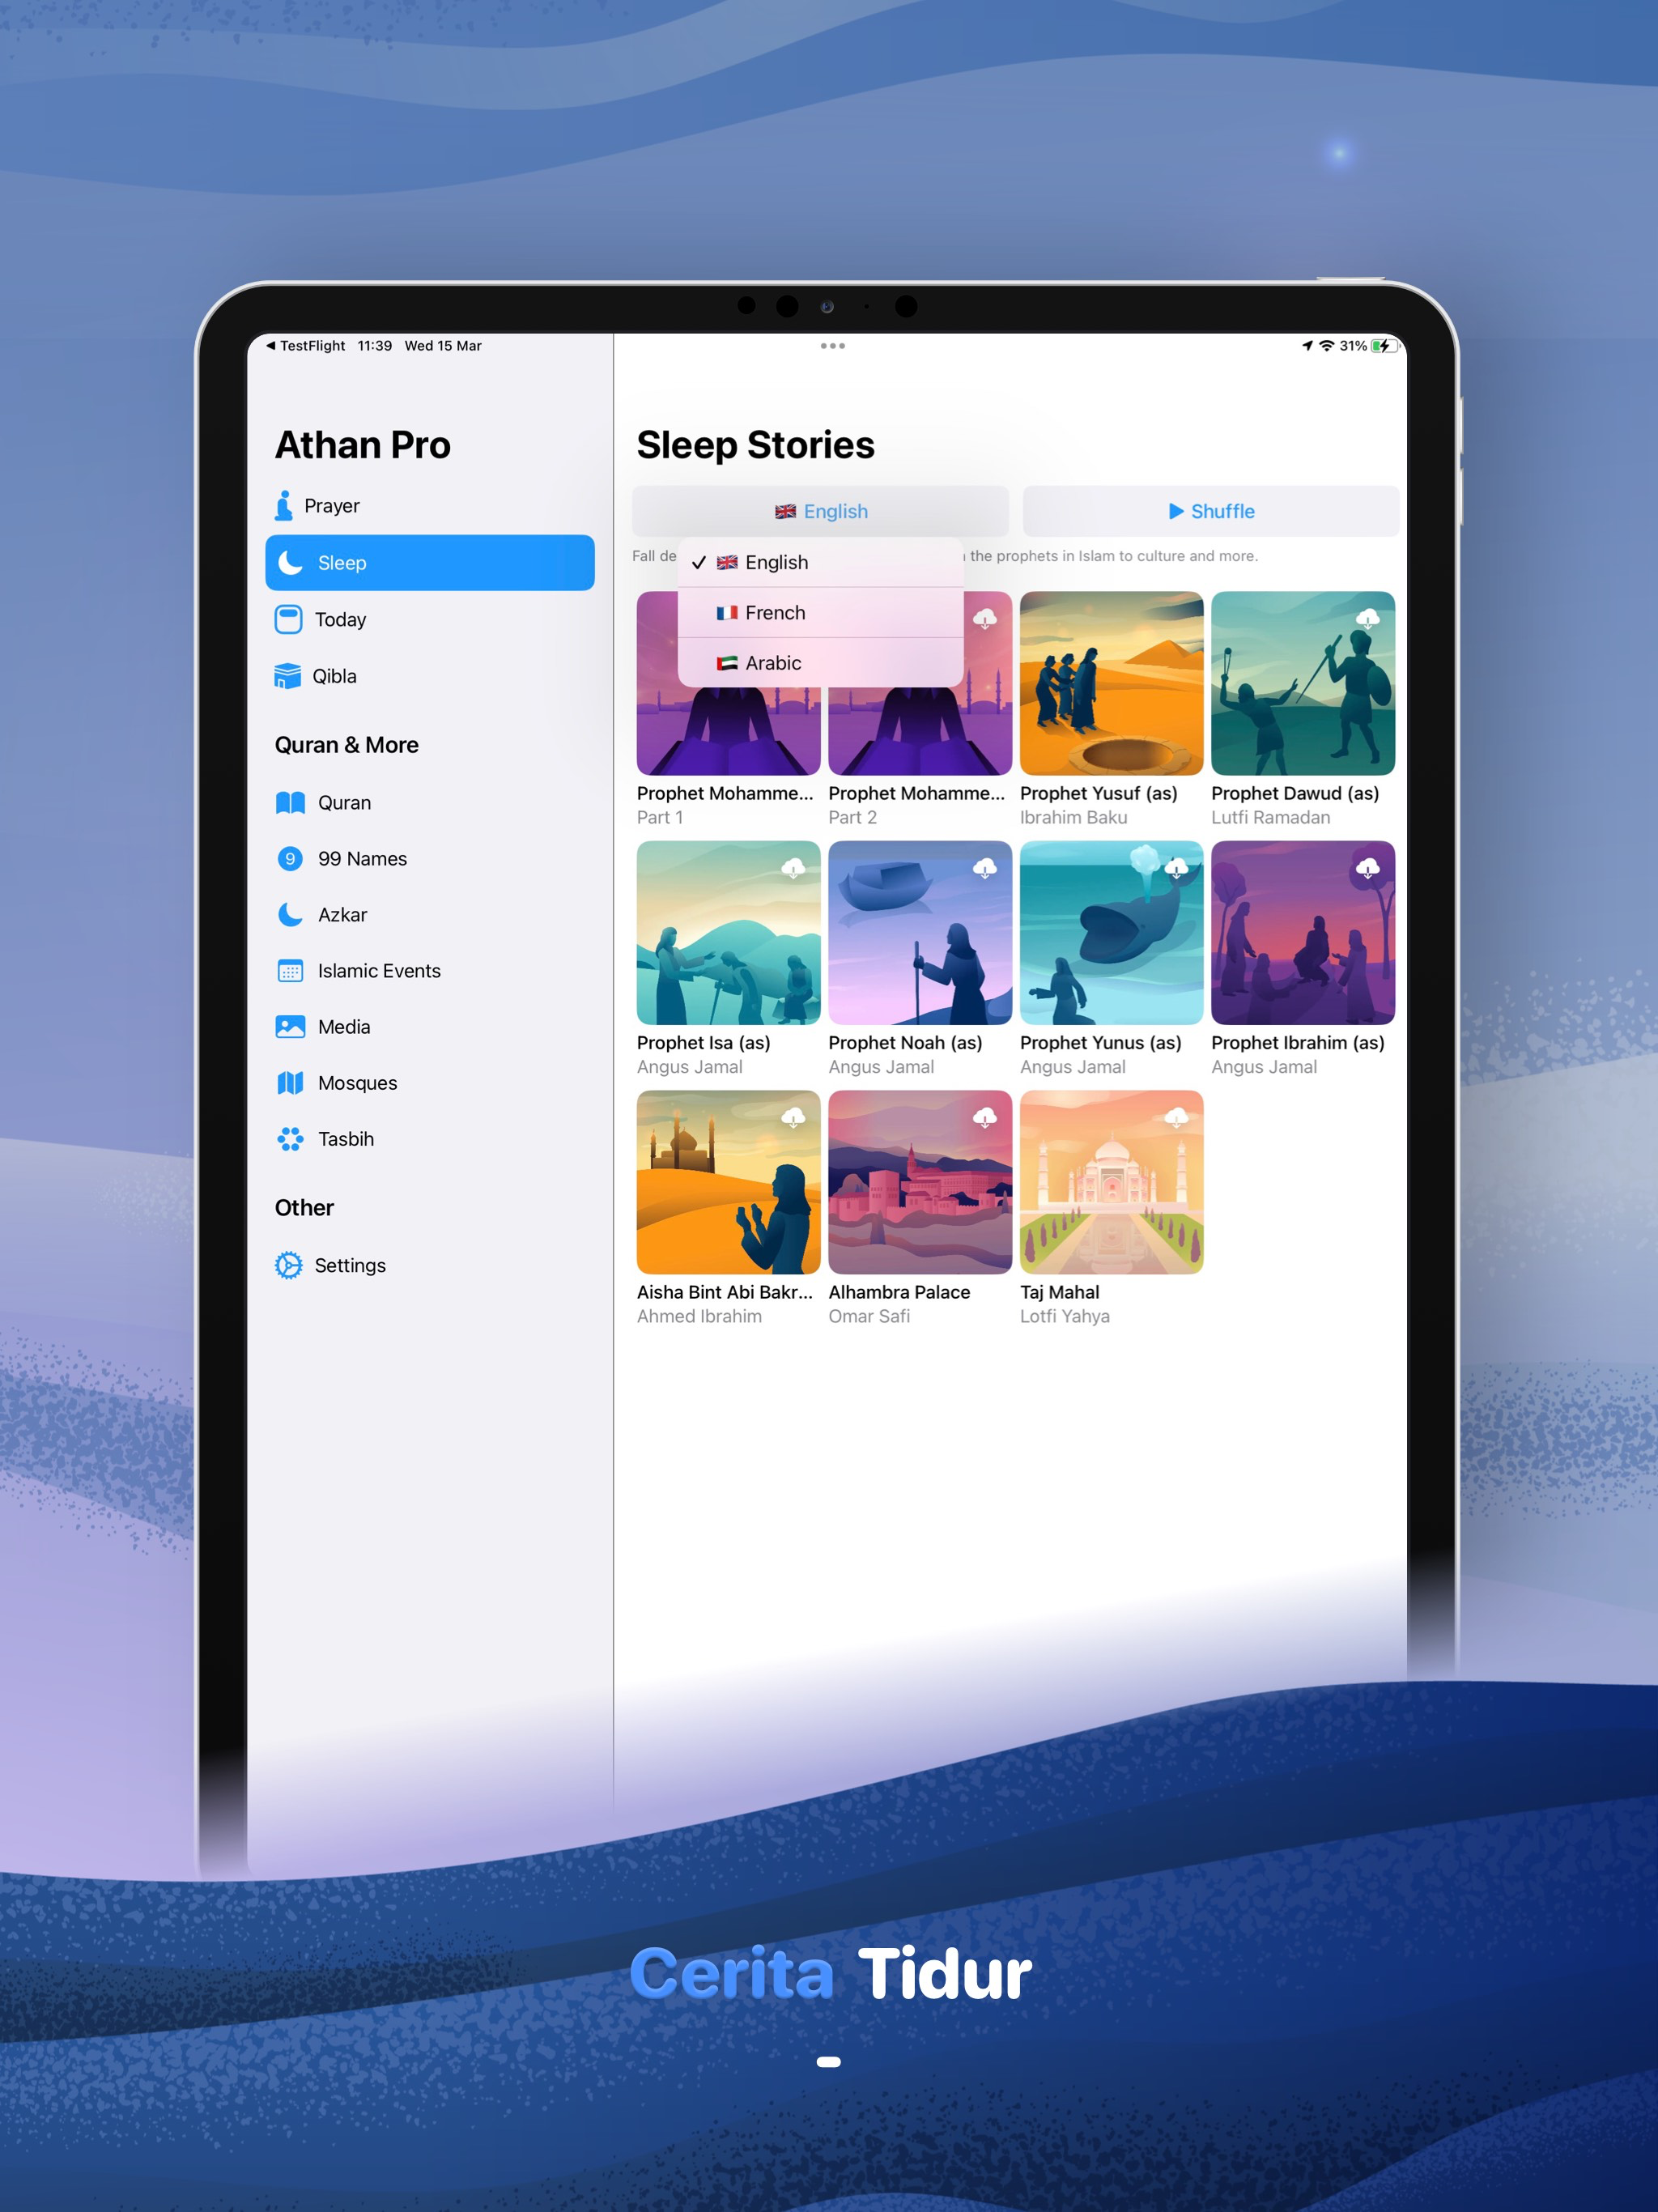Open the Alhambra Palace story thumbnail
The height and width of the screenshot is (2212, 1658).
tap(920, 1182)
